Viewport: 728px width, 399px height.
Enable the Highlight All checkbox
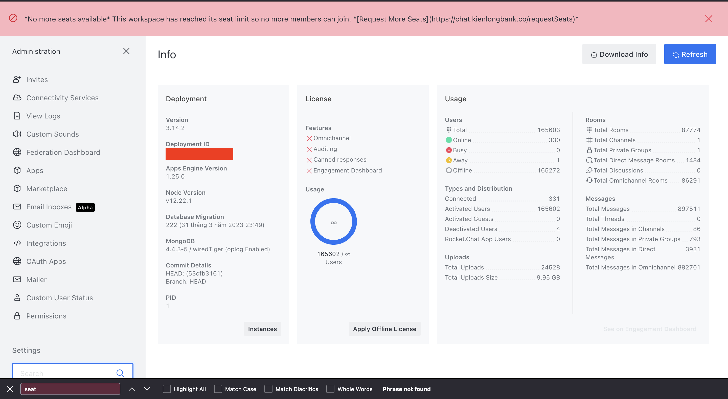tap(167, 389)
